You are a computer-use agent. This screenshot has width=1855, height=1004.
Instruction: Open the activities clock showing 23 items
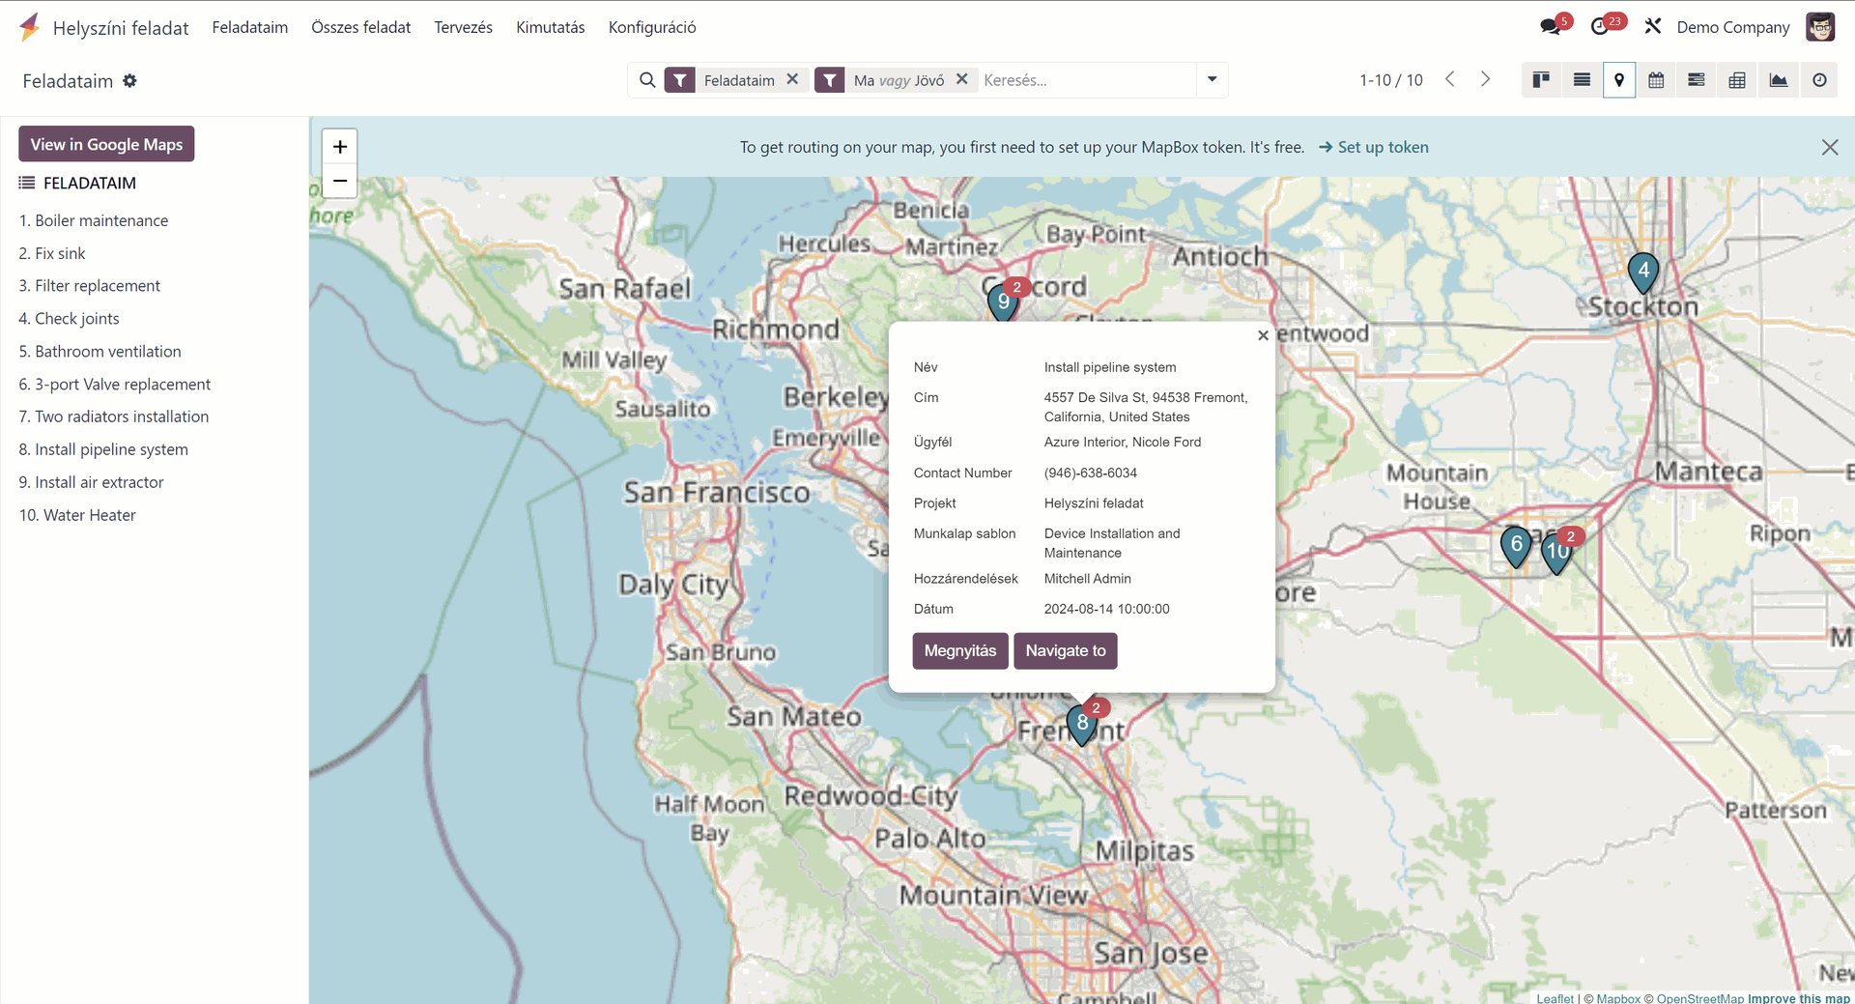1602,26
